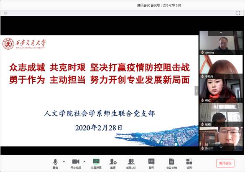The width and height of the screenshot is (245, 172).
Task: Enter fullscreen using top-right corner icon
Action: 238,13
